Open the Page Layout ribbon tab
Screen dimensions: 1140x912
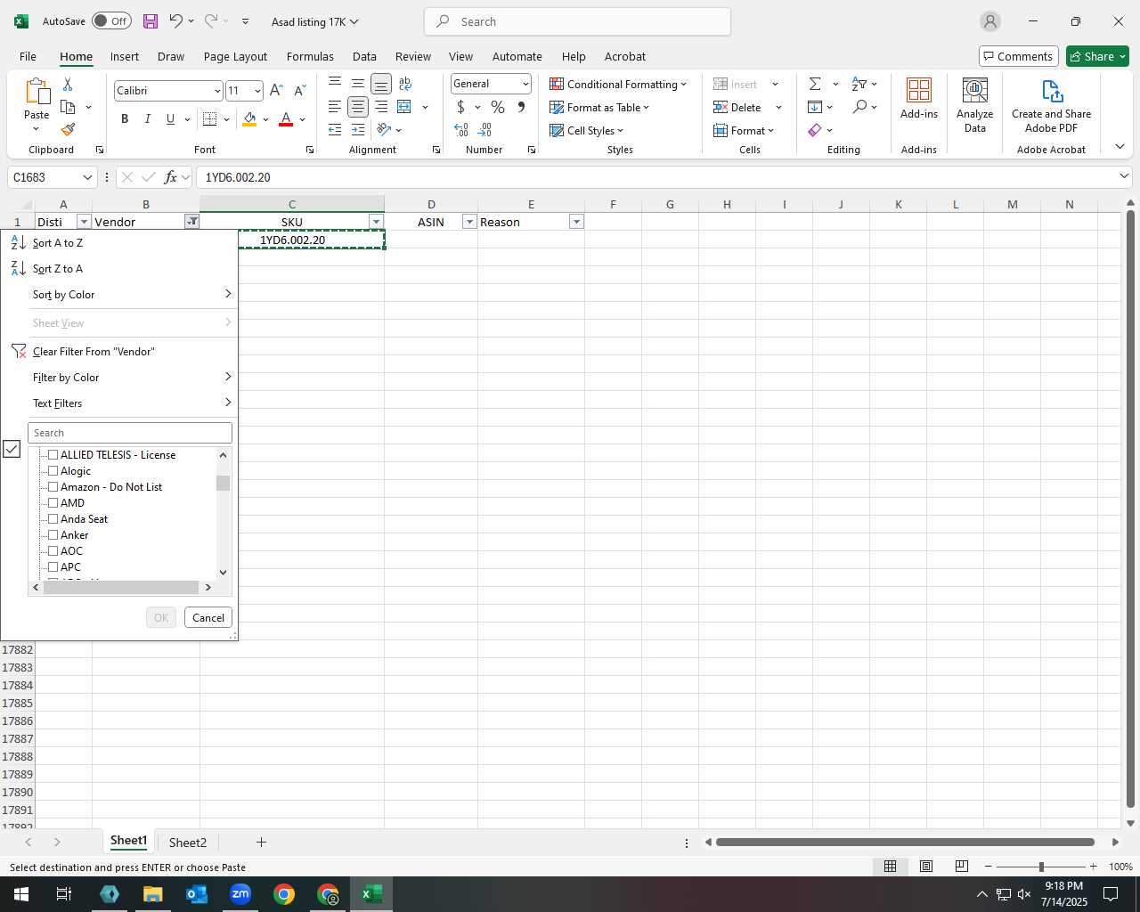(x=235, y=56)
